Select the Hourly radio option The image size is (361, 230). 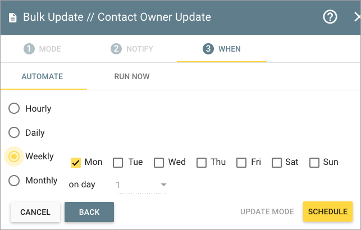pyautogui.click(x=14, y=109)
